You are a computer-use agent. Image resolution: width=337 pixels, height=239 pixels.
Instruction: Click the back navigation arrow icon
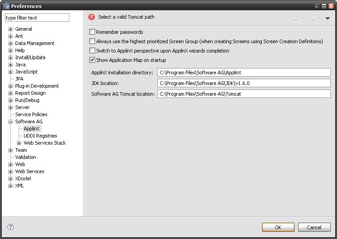click(297, 18)
